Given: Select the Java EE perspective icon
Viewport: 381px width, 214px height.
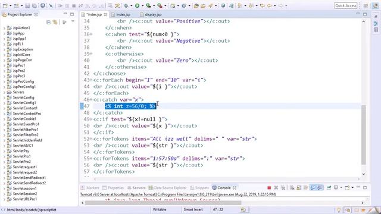Looking at the screenshot, I should pyautogui.click(x=376, y=6).
